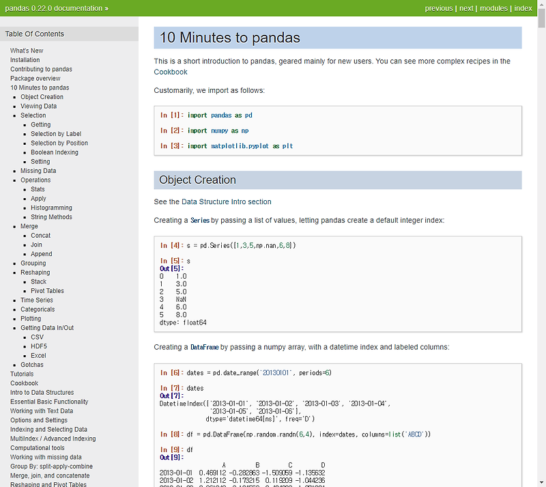Click the Series code reference link

[200, 221]
